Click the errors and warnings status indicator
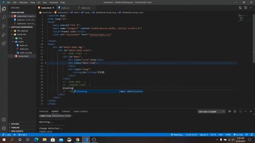 tap(23, 135)
